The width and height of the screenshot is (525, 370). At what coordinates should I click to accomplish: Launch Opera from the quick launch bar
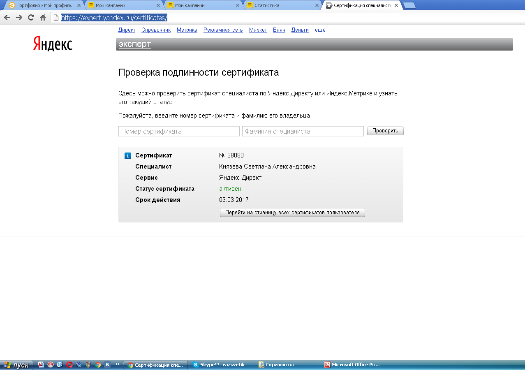[70, 365]
